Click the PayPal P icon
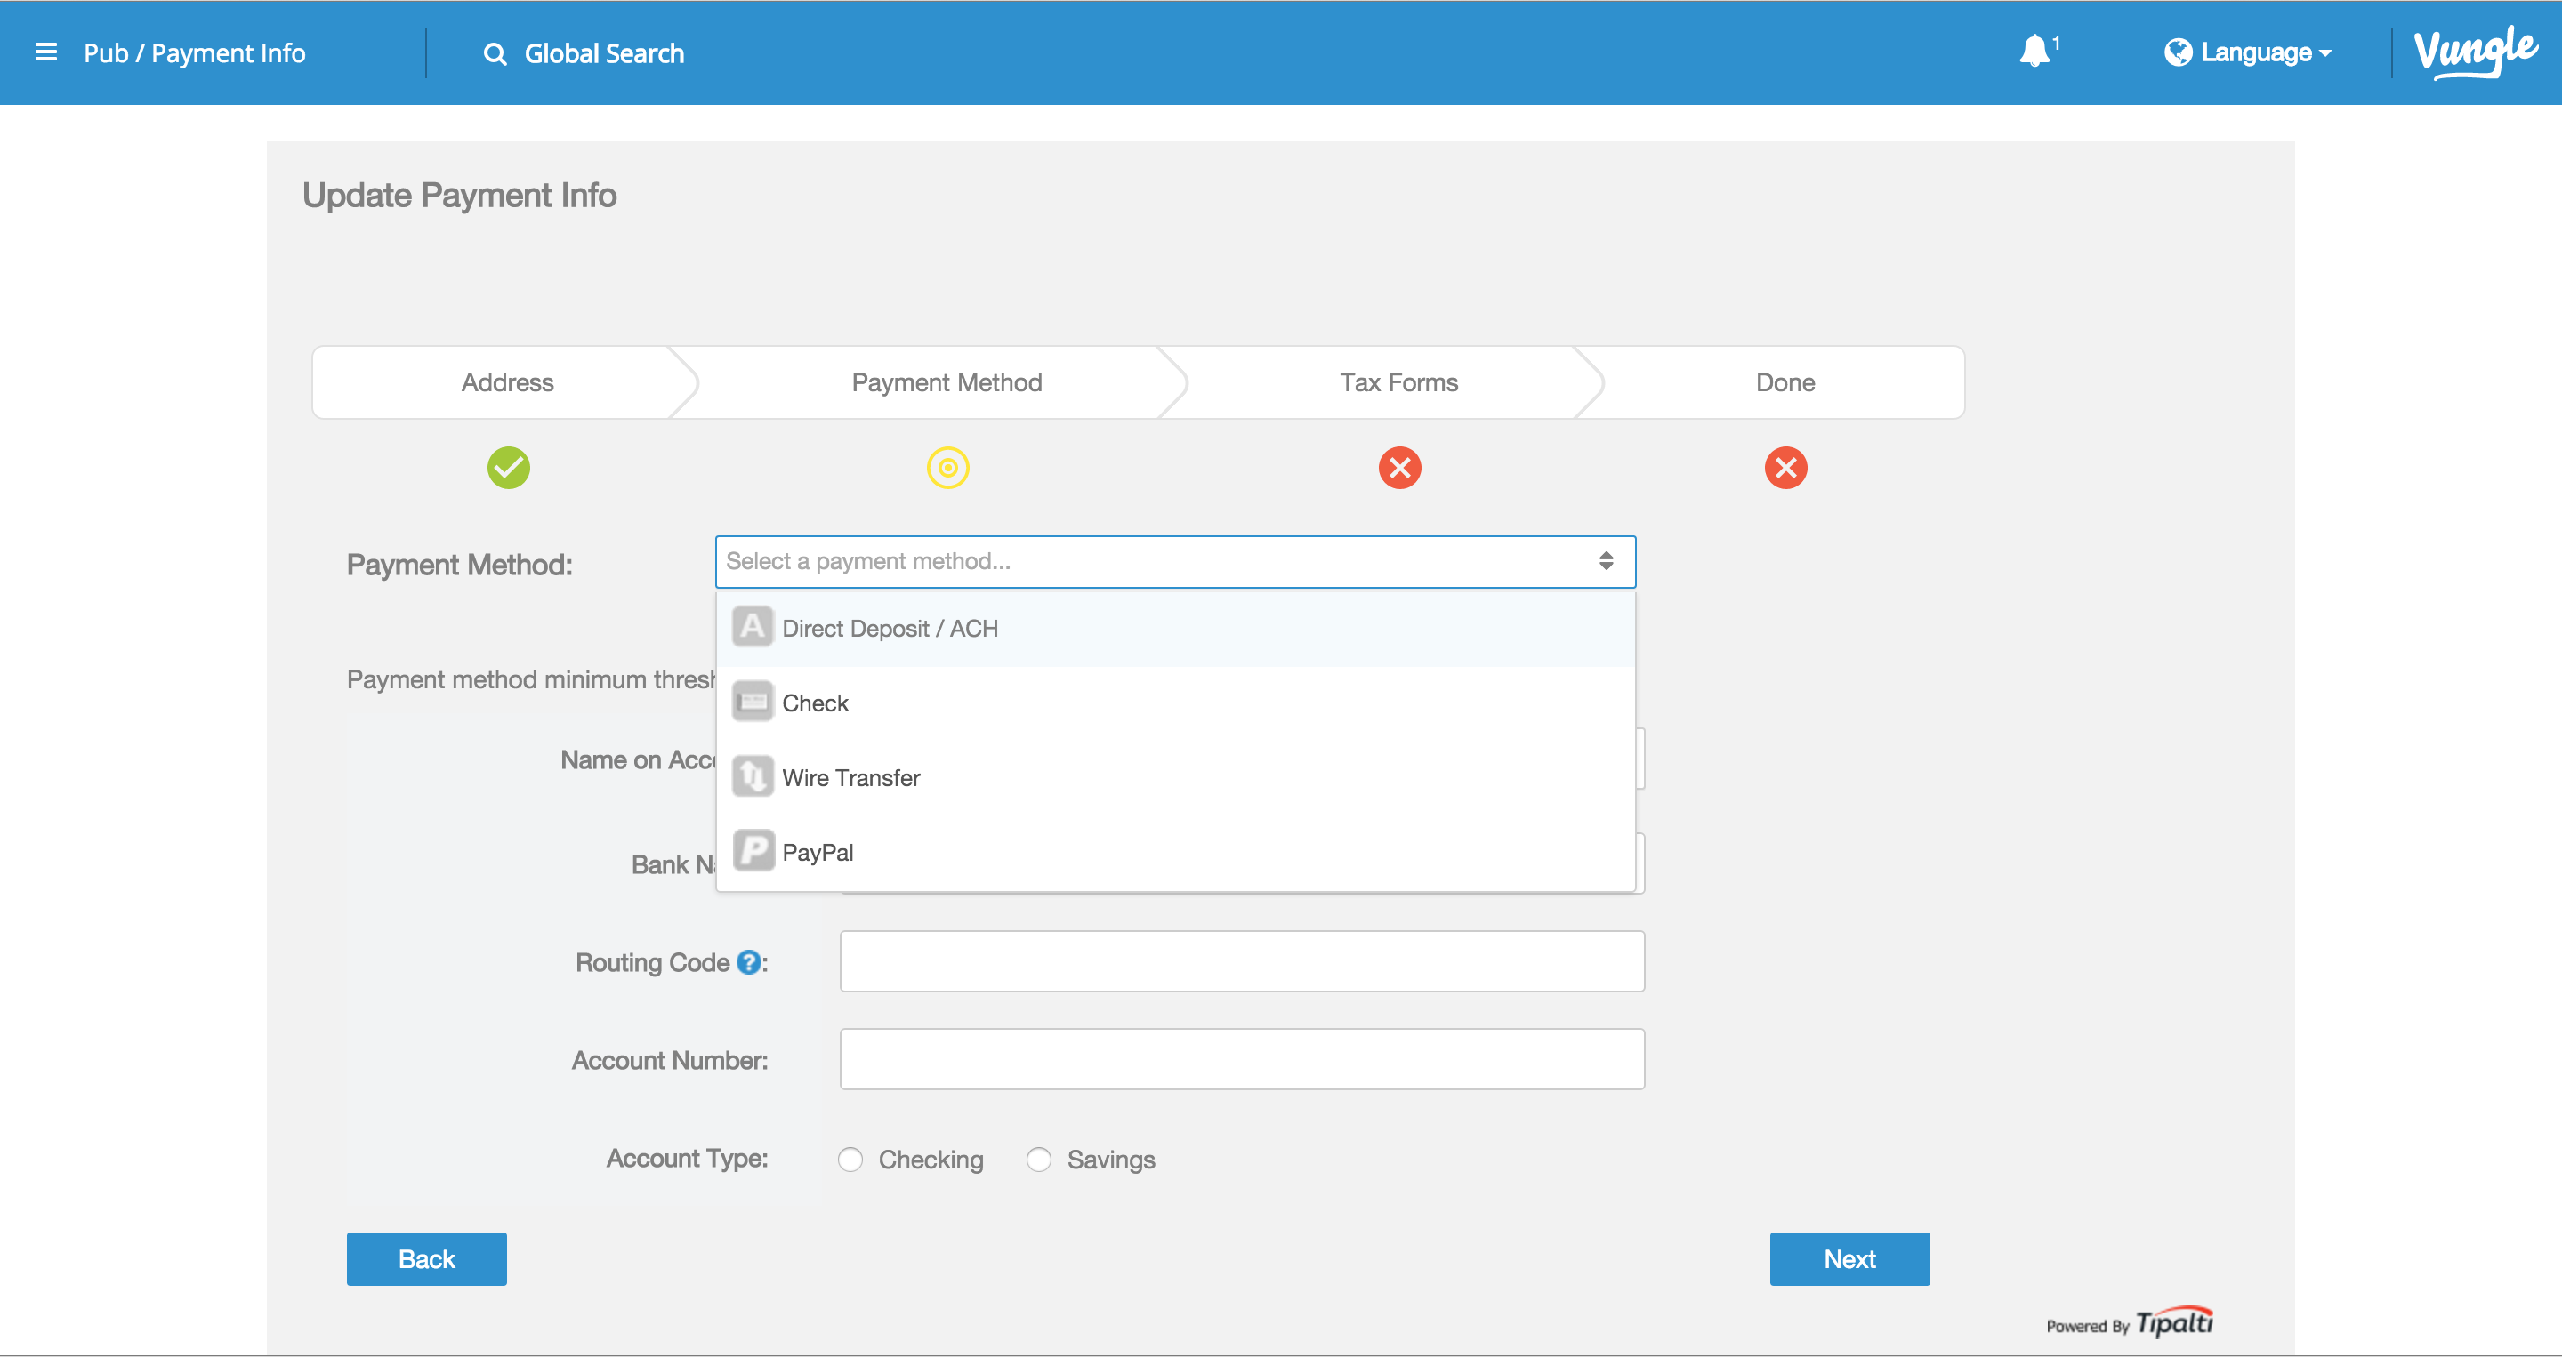This screenshot has width=2562, height=1357. pyautogui.click(x=753, y=851)
